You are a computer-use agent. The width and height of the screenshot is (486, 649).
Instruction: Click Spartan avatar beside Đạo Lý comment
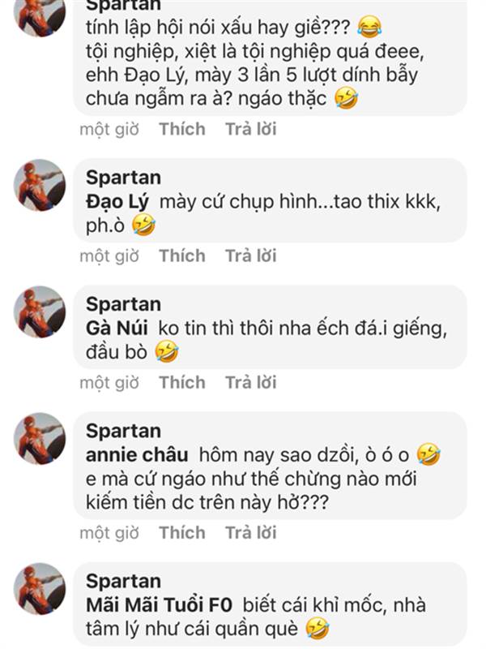[40, 185]
